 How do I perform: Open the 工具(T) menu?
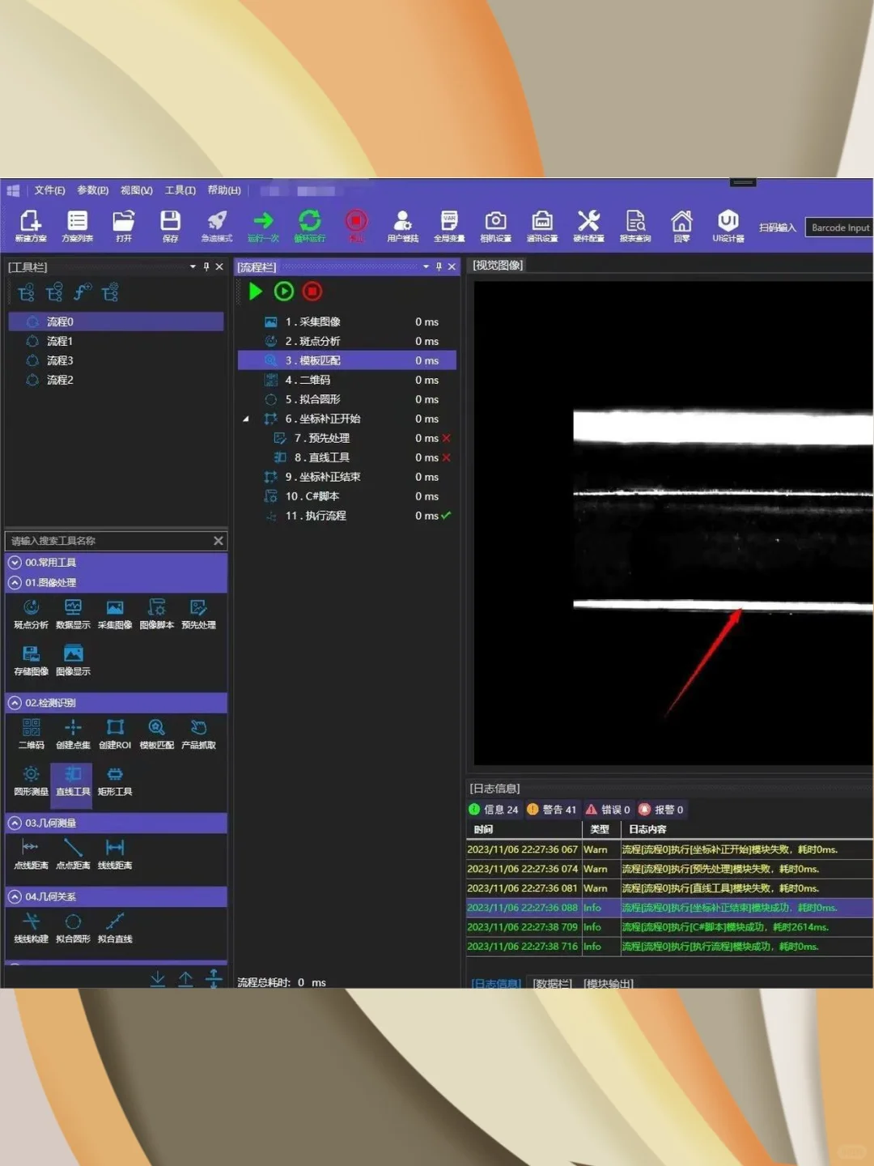pos(180,190)
